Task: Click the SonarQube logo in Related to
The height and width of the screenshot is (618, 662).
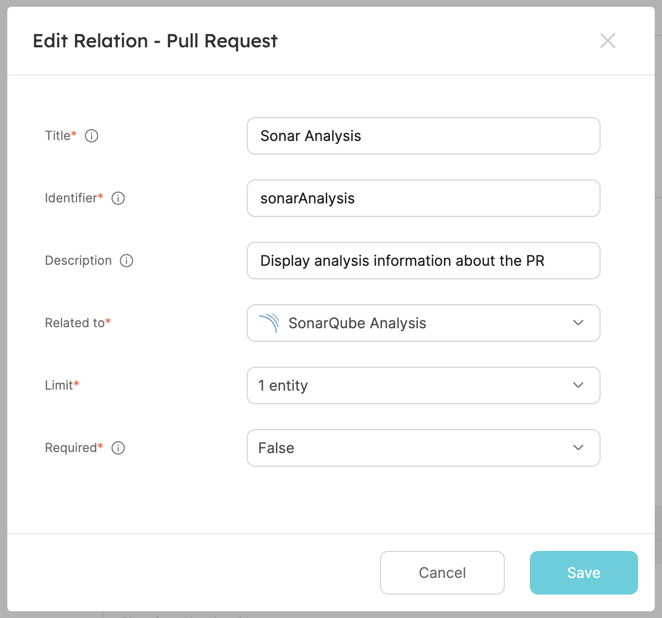Action: (x=269, y=323)
